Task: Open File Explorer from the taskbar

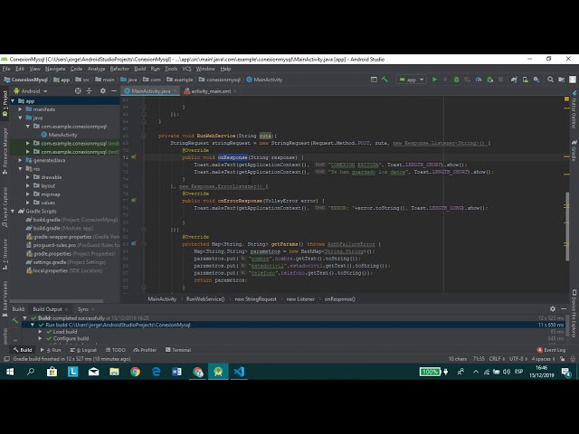Action: click(x=115, y=372)
